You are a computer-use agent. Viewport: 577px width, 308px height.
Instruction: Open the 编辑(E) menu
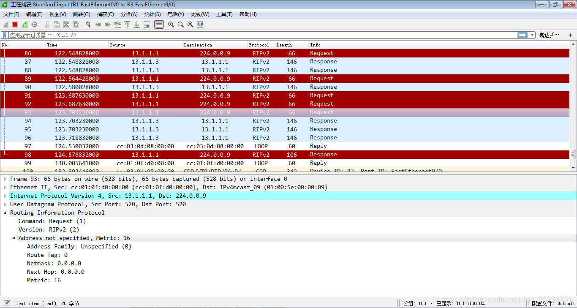pos(34,14)
